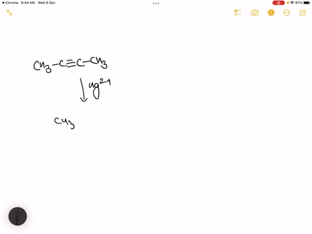312x234 pixels.
Task: Collapse the note from full screen
Action: [9, 13]
